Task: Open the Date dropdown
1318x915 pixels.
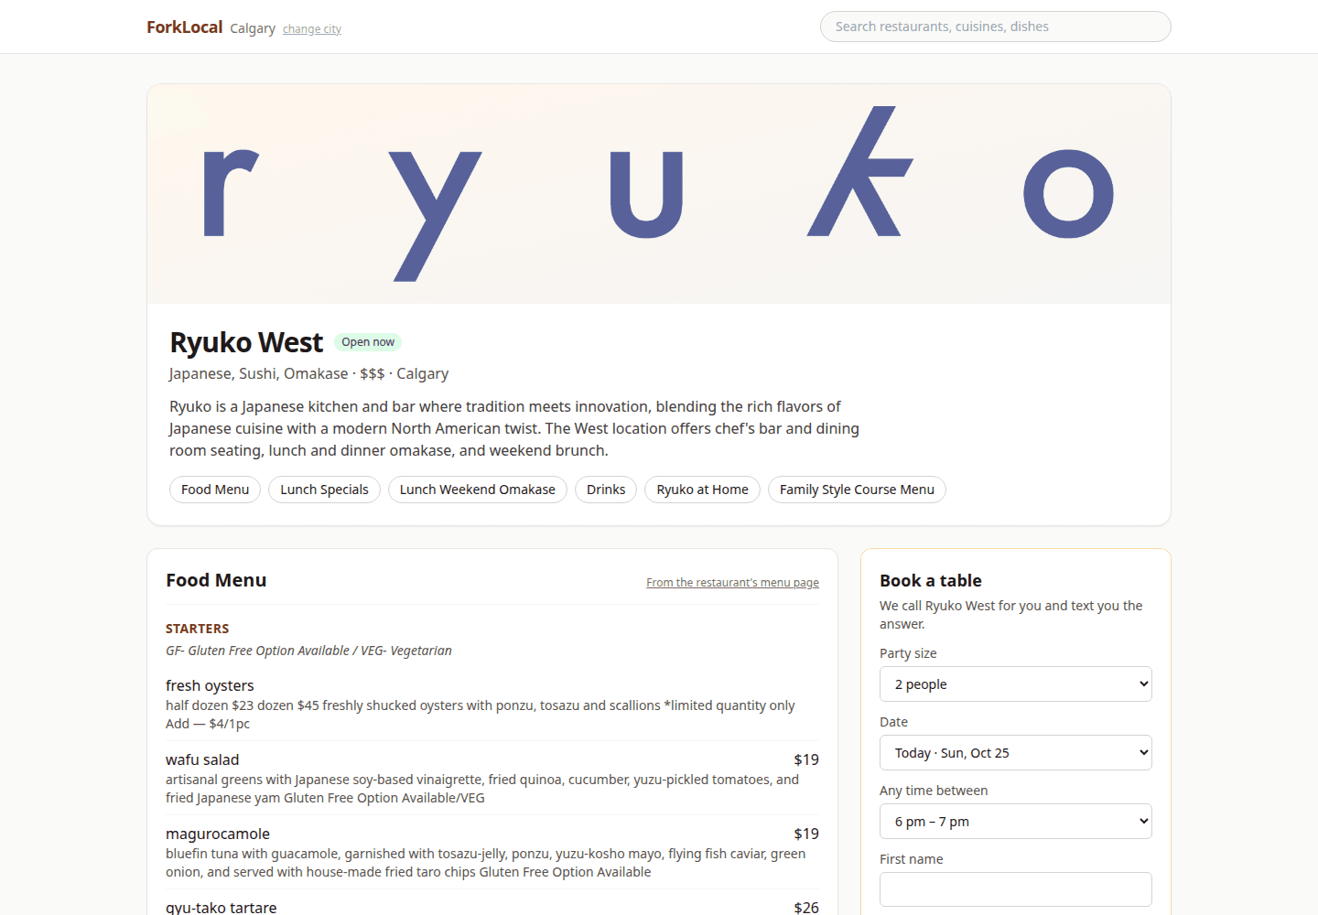Action: 1016,753
